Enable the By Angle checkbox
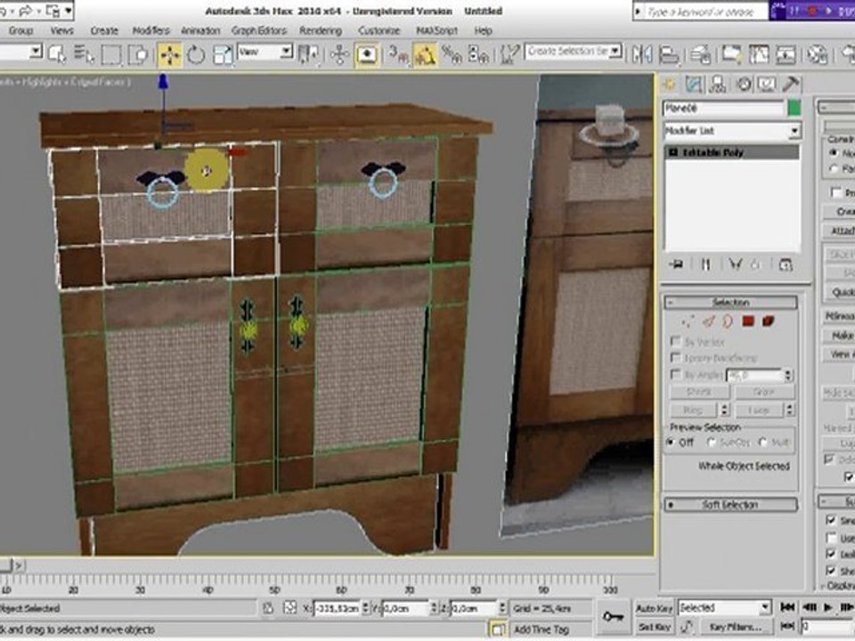Viewport: 855px width, 641px height. [x=675, y=375]
